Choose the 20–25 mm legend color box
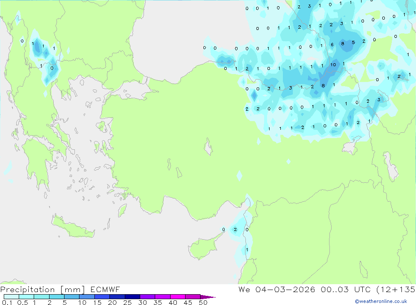The height and width of the screenshot is (305, 416). point(117,297)
